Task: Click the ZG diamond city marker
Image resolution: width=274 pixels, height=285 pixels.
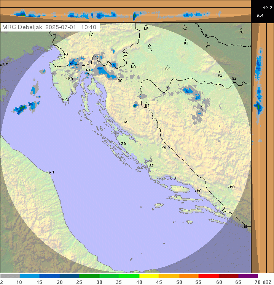Action: coord(149,46)
